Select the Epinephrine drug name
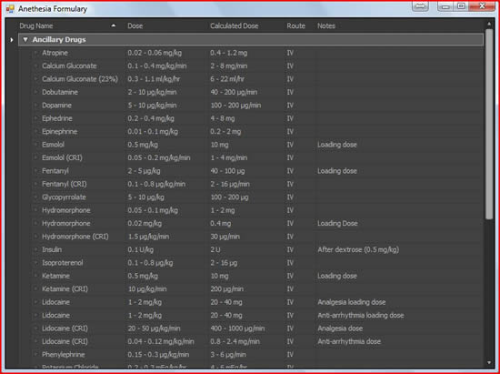500x374 pixels. tap(59, 131)
